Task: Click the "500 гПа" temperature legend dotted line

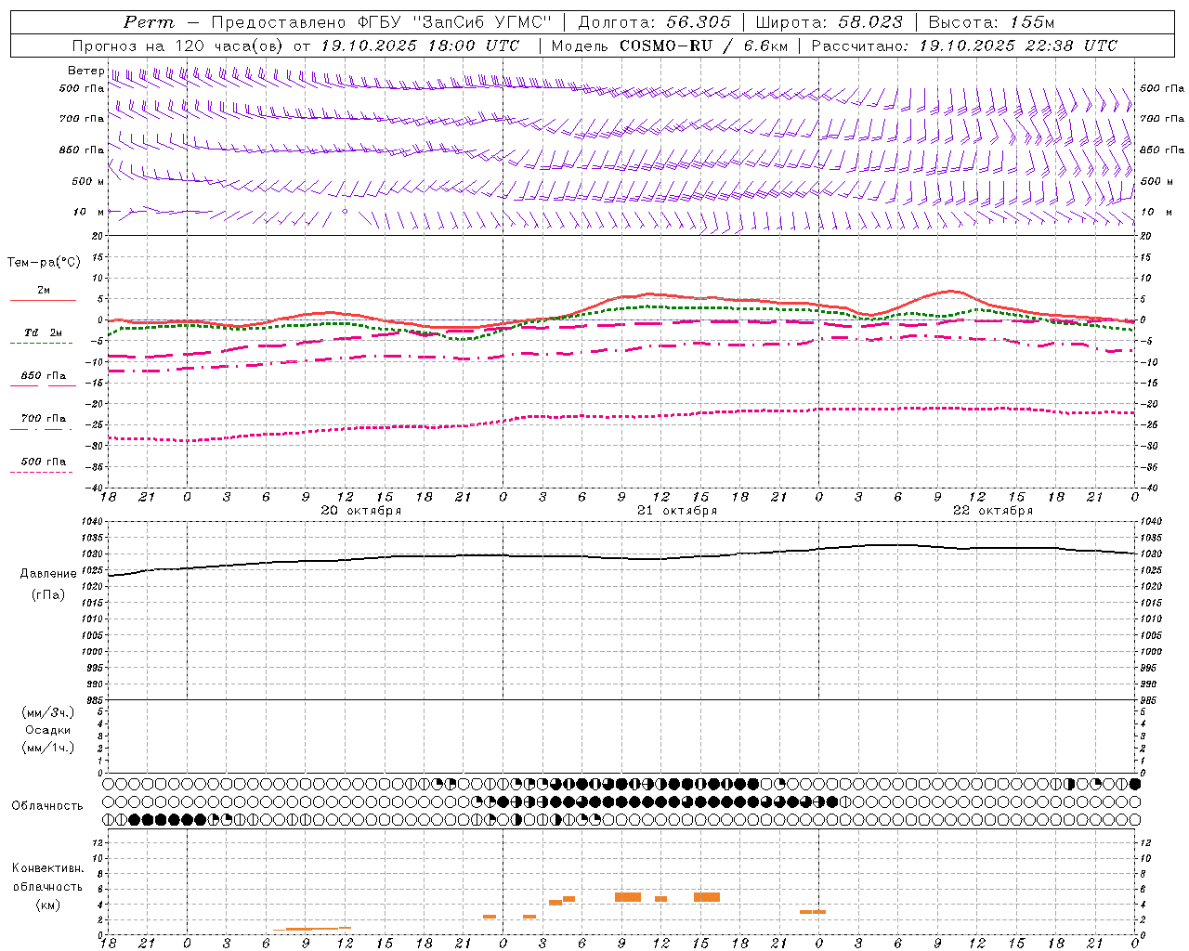Action: 41,472
